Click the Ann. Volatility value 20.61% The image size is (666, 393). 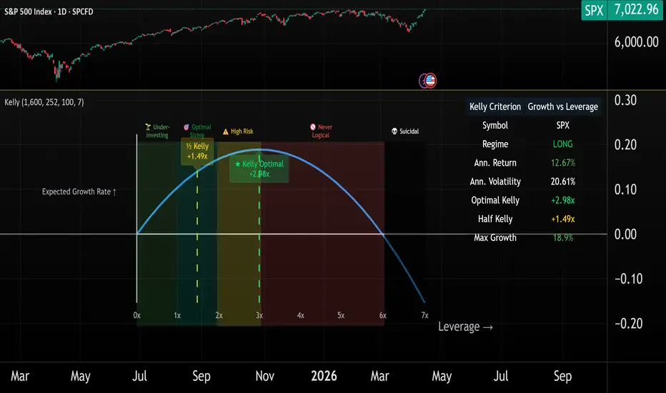click(x=563, y=181)
